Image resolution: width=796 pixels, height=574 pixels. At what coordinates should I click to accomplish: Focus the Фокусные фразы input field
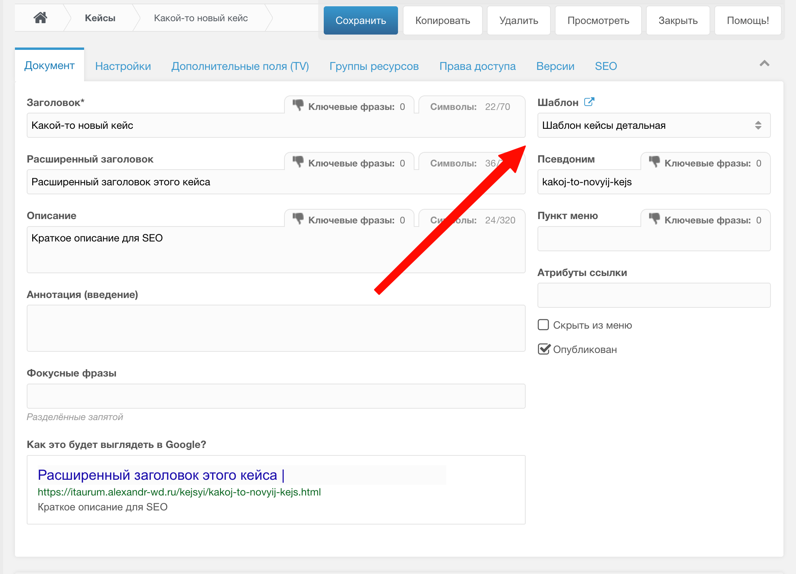(x=276, y=396)
